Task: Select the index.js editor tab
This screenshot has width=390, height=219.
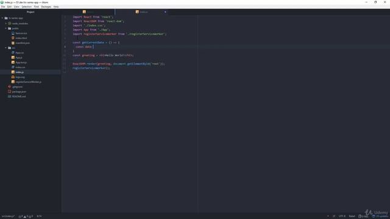Action: [141, 12]
